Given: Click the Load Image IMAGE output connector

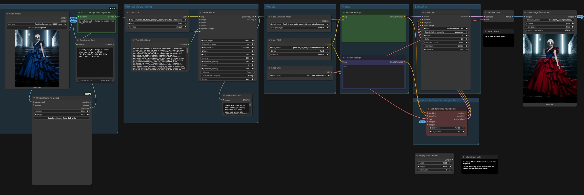Looking at the screenshot, I should click(x=68, y=18).
